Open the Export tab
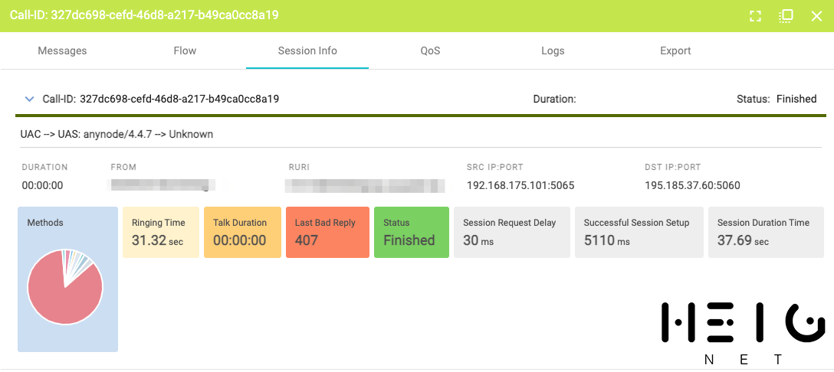834x372 pixels. [x=675, y=51]
